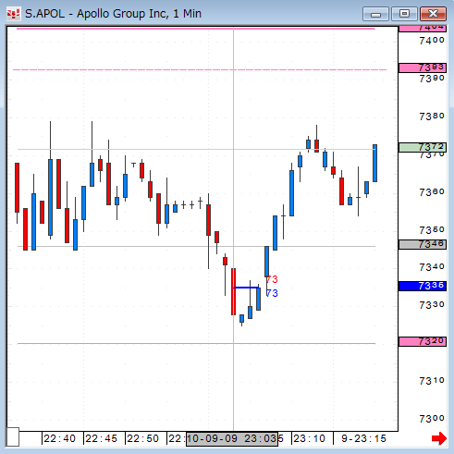Screen dimensions: 454x454
Task: Click the 7400 price axis label
Action: [x=432, y=41]
